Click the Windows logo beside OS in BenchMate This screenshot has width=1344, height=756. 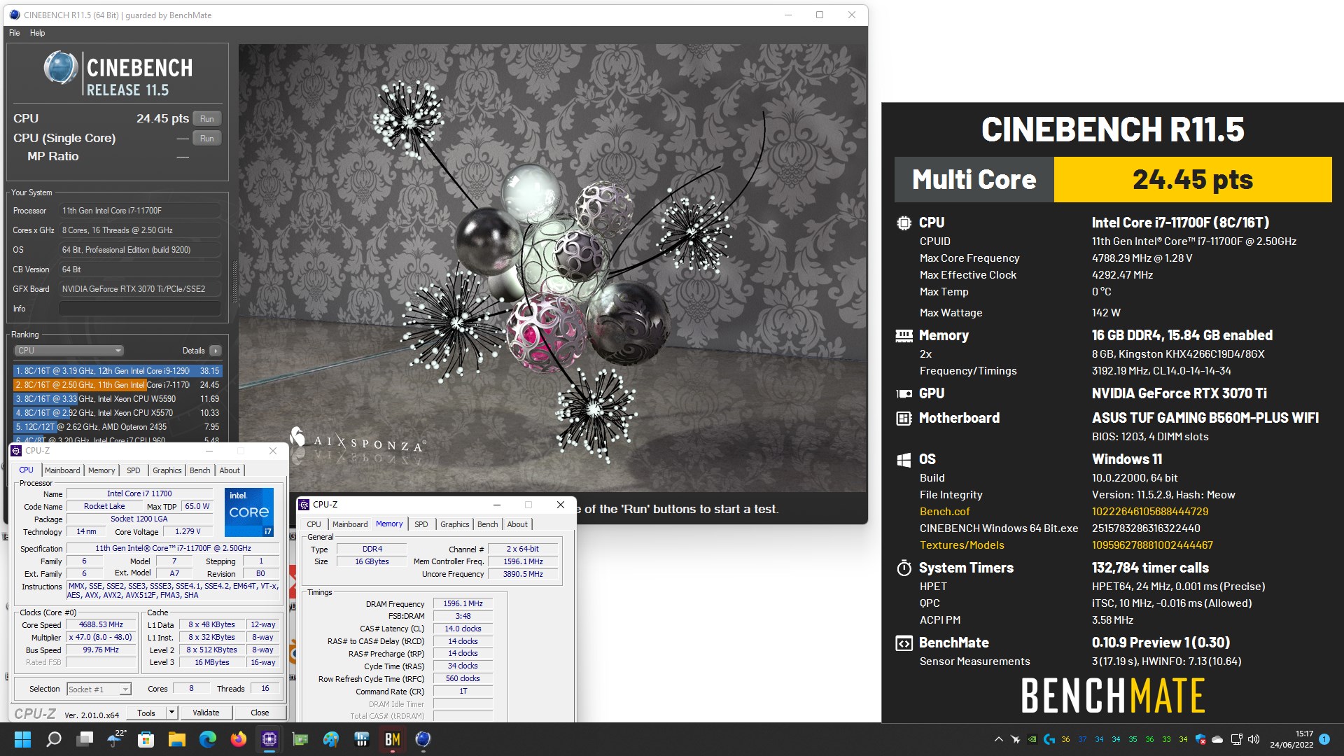[x=904, y=460]
